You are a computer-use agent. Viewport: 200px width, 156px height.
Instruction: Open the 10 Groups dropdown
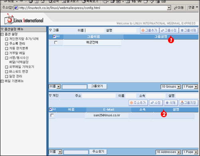coord(171,87)
